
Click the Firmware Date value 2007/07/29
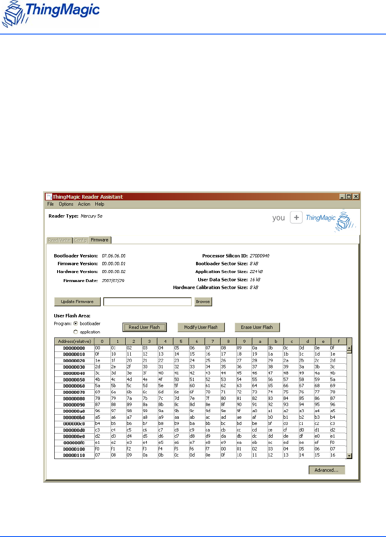[x=112, y=280]
